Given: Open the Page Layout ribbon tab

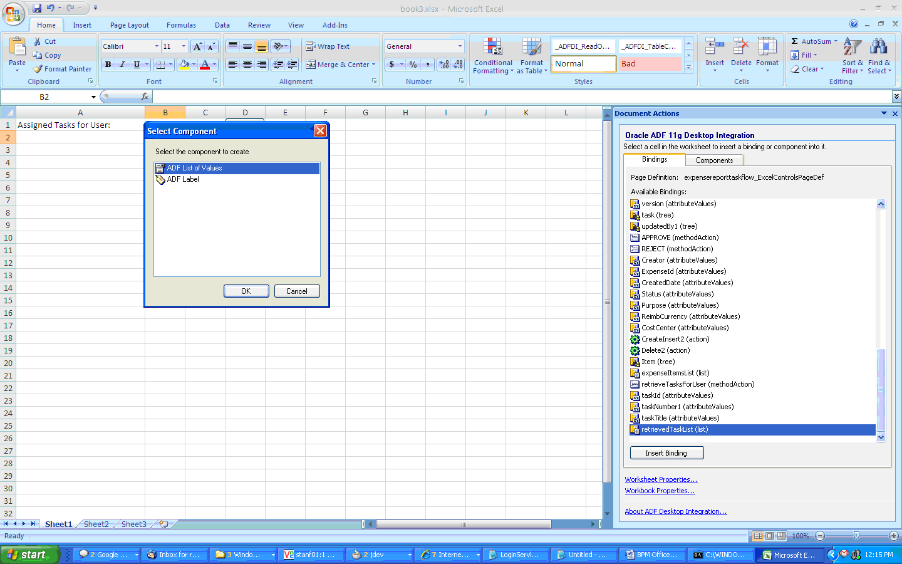Looking at the screenshot, I should pyautogui.click(x=130, y=25).
